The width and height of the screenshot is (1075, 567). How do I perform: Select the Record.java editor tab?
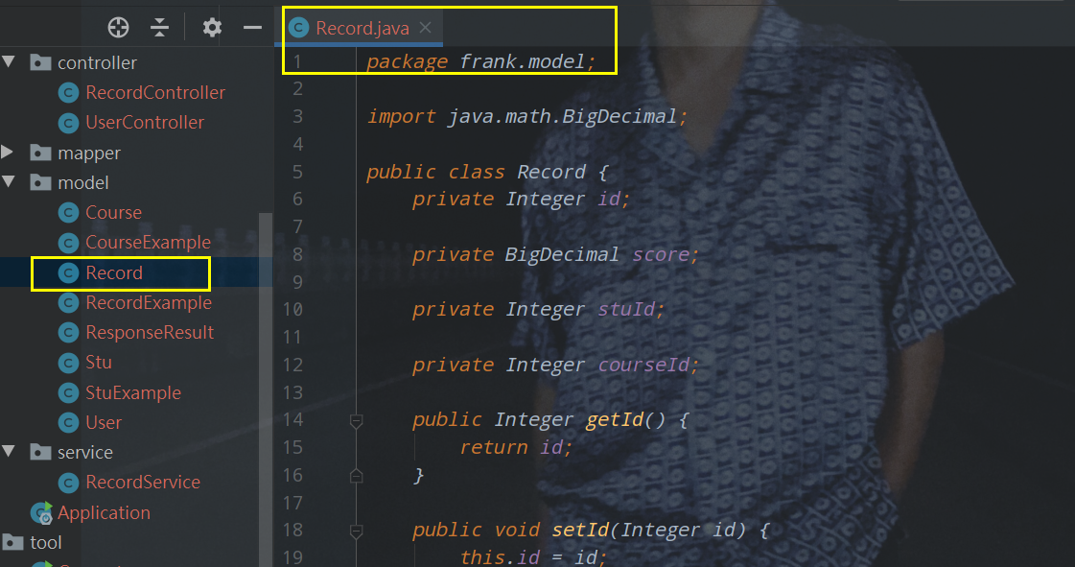click(x=359, y=28)
